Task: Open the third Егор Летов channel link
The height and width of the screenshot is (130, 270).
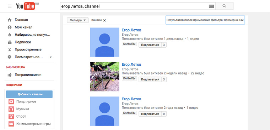Action: point(131,99)
